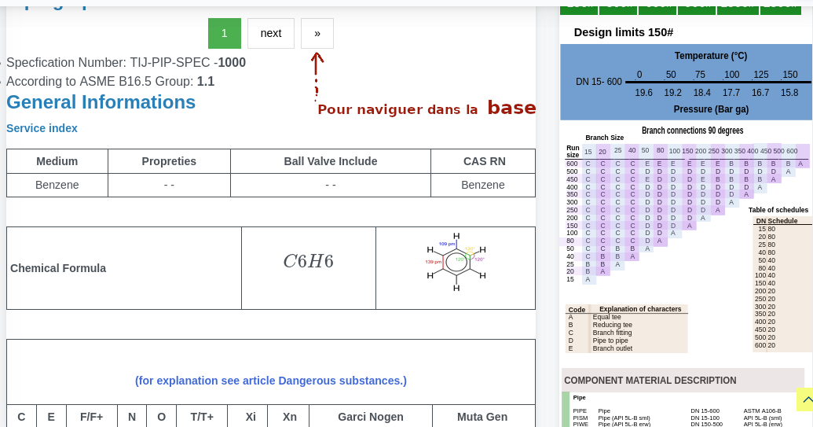The width and height of the screenshot is (813, 427).
Task: Click the Design limits 150# title
Action: point(623,32)
